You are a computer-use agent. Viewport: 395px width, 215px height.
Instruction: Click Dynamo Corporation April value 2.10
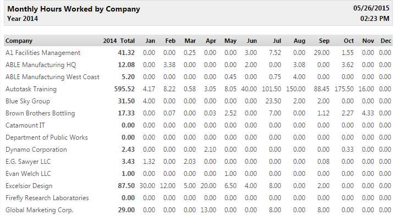pos(210,150)
